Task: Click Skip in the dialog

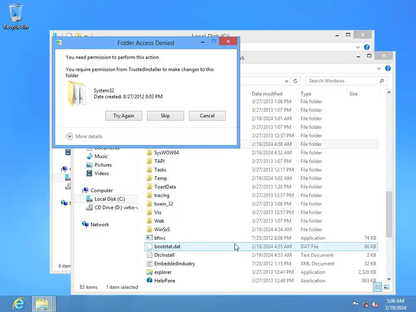Action: point(165,116)
